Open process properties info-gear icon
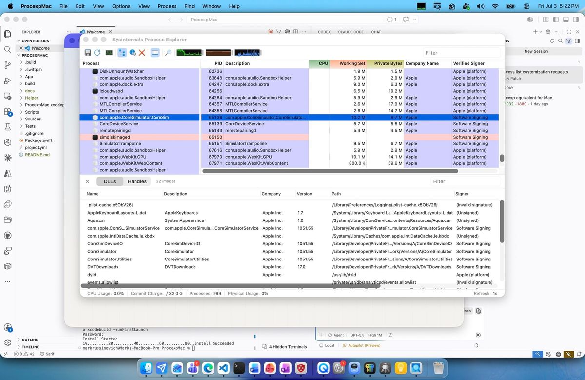Image resolution: width=585 pixels, height=380 pixels. (x=132, y=53)
